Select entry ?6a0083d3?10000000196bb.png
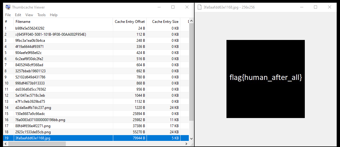340x147 pixels. [x=96, y=120]
